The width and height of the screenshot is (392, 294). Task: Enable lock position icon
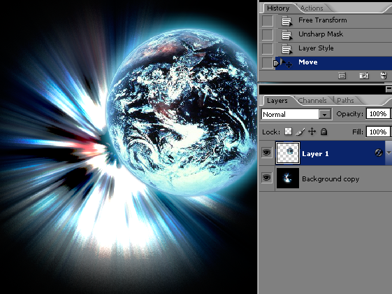pos(312,132)
